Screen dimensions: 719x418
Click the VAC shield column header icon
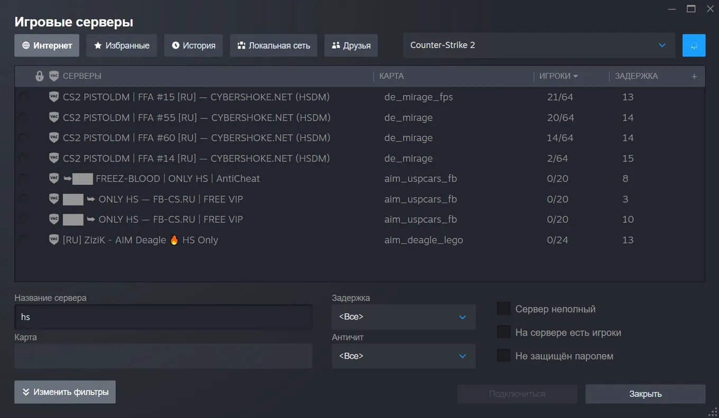pyautogui.click(x=53, y=76)
